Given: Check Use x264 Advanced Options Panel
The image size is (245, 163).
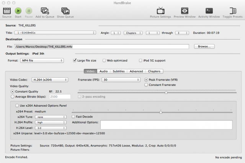Looking at the screenshot, I should 17,105.
